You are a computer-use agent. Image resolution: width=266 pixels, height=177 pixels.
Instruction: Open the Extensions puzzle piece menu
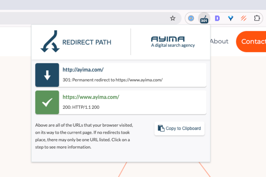257,18
